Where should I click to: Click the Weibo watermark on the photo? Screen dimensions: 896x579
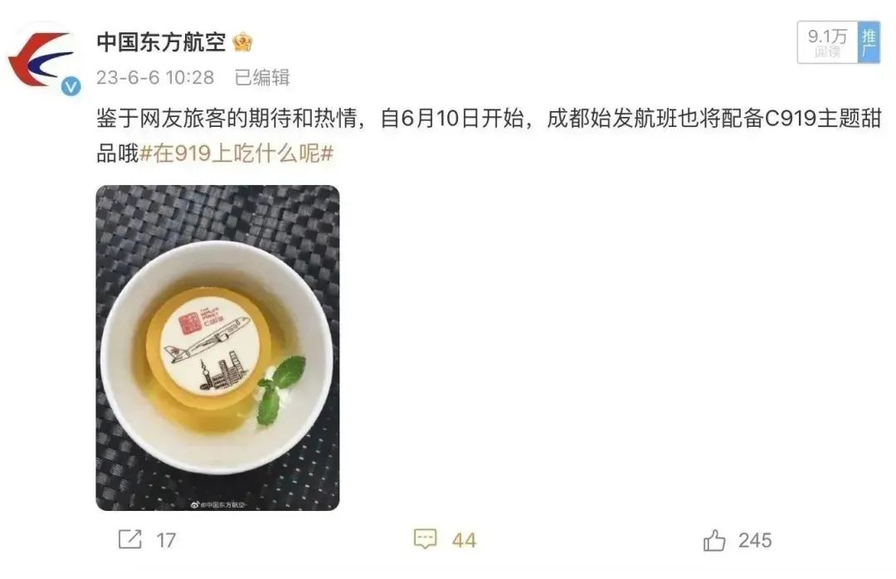click(217, 504)
